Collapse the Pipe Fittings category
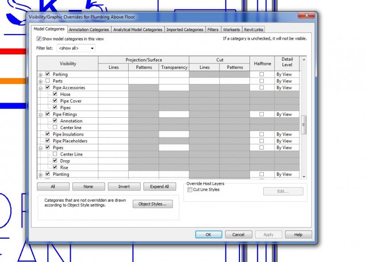365x262 pixels. pyautogui.click(x=41, y=115)
